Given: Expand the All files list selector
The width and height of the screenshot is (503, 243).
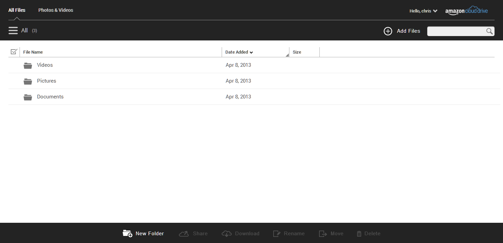Looking at the screenshot, I should pyautogui.click(x=24, y=30).
